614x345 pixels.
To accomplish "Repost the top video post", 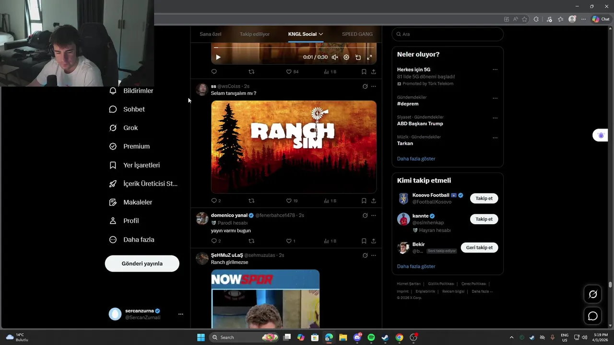I will [251, 72].
